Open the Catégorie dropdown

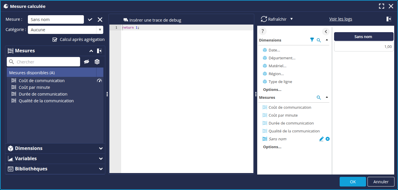[x=100, y=30]
